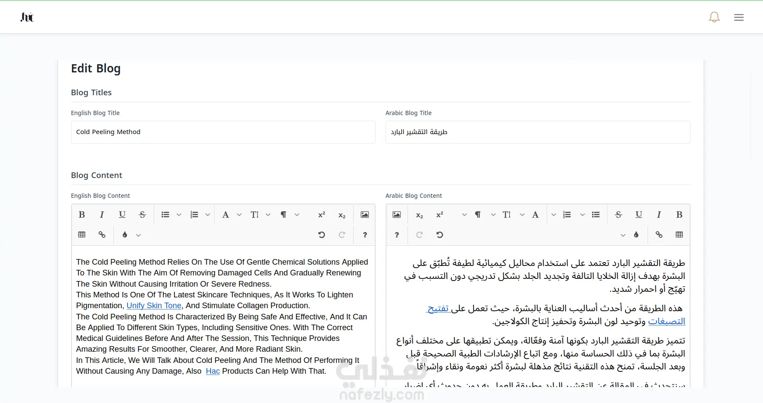Undo last change in English editor
Viewport: 763px width, 403px height.
[321, 235]
